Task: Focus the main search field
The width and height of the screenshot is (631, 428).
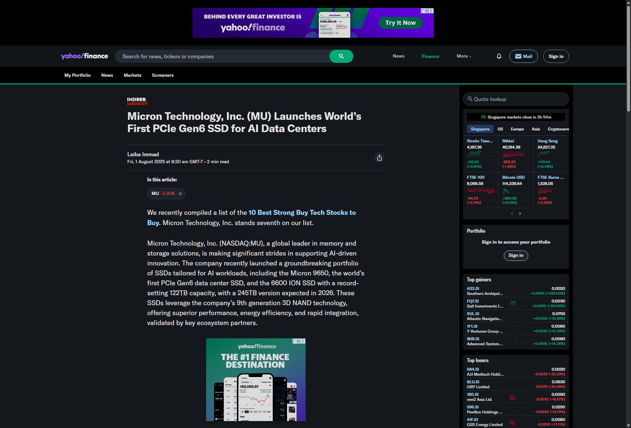Action: (222, 56)
